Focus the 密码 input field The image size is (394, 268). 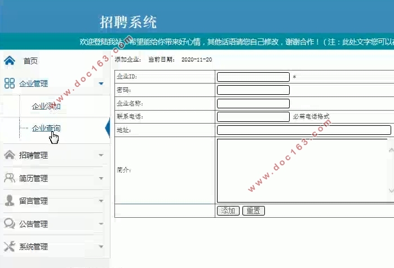pos(253,90)
